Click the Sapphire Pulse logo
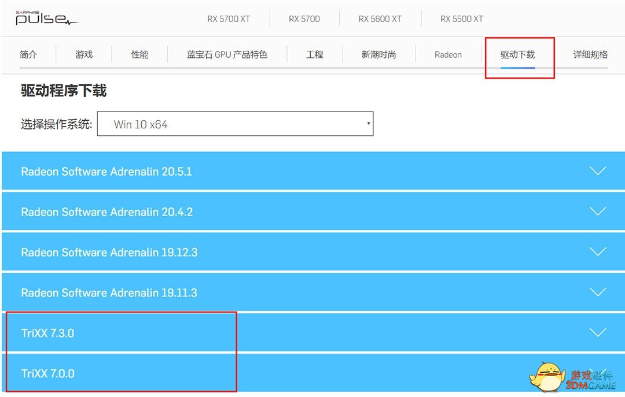This screenshot has width=625, height=397. click(x=47, y=18)
